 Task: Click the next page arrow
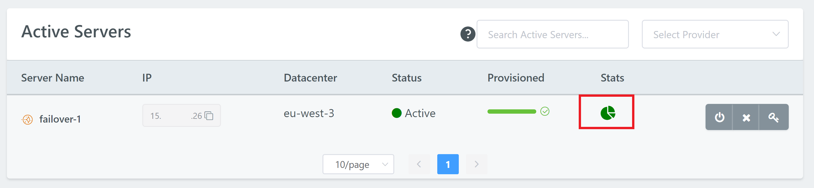(x=476, y=164)
